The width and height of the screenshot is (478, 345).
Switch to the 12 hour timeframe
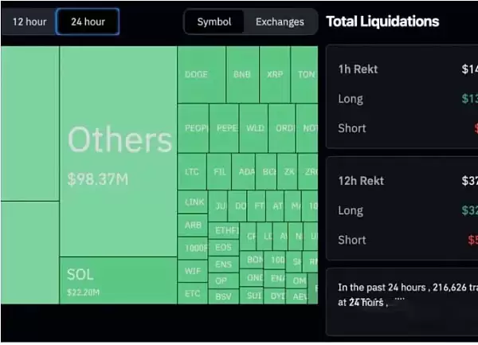[29, 22]
